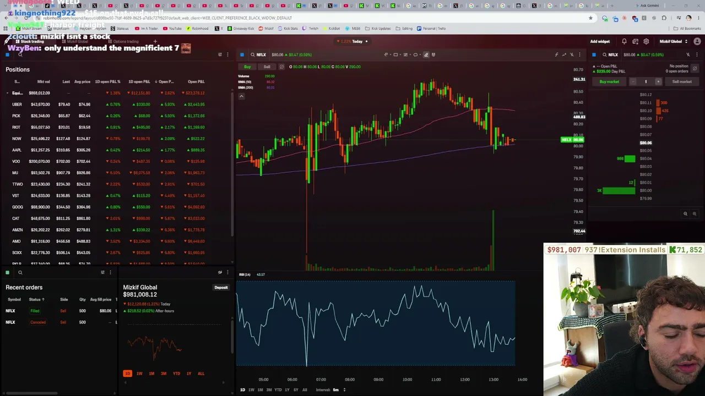The height and width of the screenshot is (396, 705).
Task: Click the Buy button on the chart
Action: pos(247,67)
